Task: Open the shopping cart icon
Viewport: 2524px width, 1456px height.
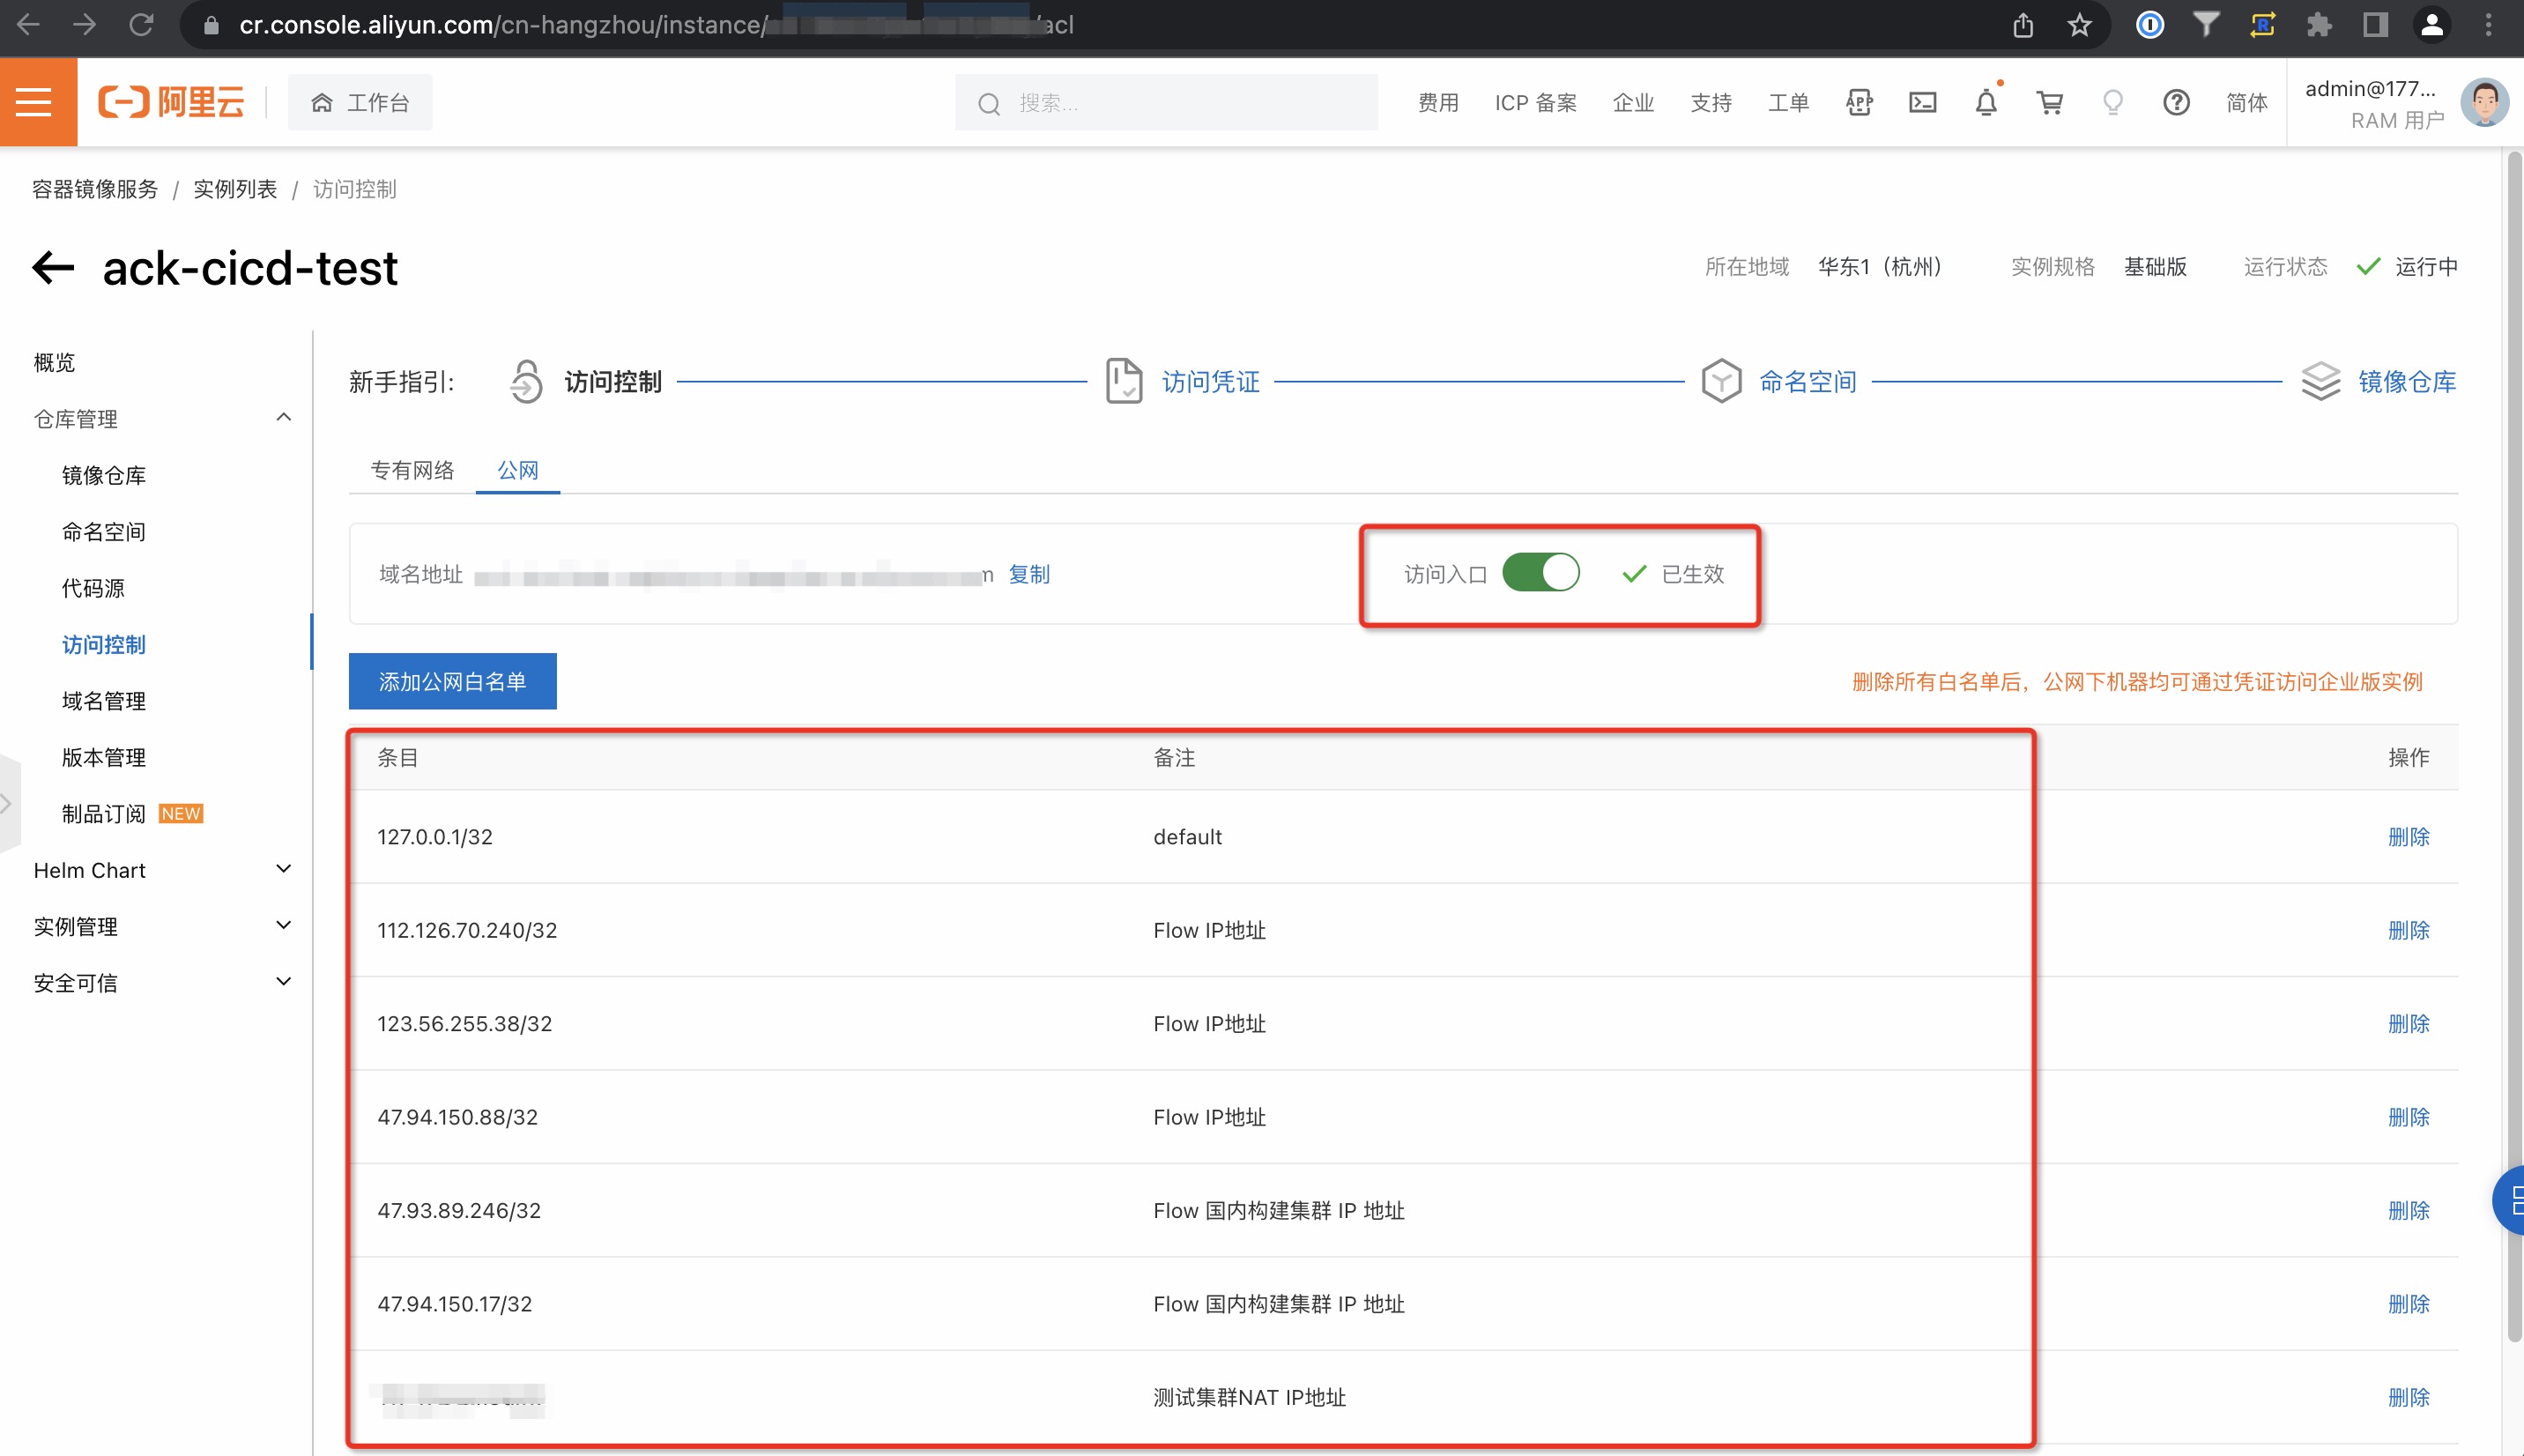Action: [x=2049, y=102]
